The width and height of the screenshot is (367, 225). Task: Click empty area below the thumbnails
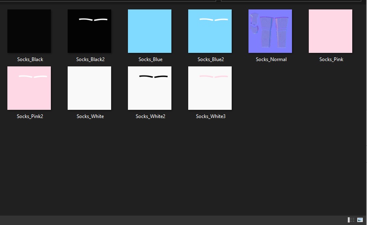click(x=182, y=168)
